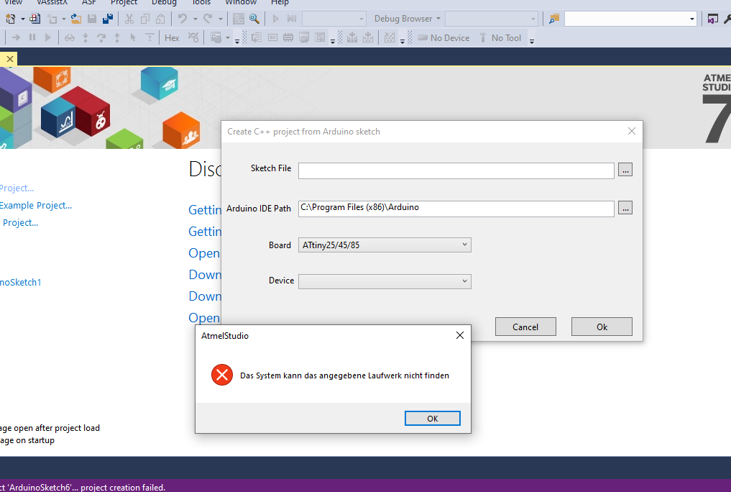Click the Example Project... link on Start Page
731x492 pixels.
point(35,205)
